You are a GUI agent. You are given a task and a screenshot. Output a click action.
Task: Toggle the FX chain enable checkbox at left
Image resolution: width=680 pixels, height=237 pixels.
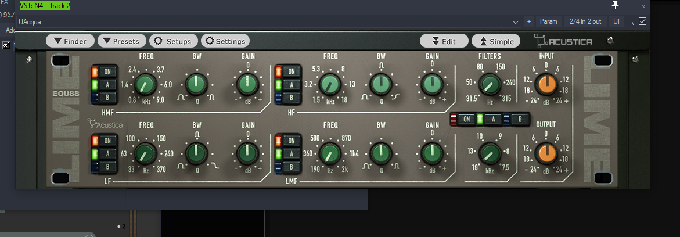pyautogui.click(x=6, y=45)
